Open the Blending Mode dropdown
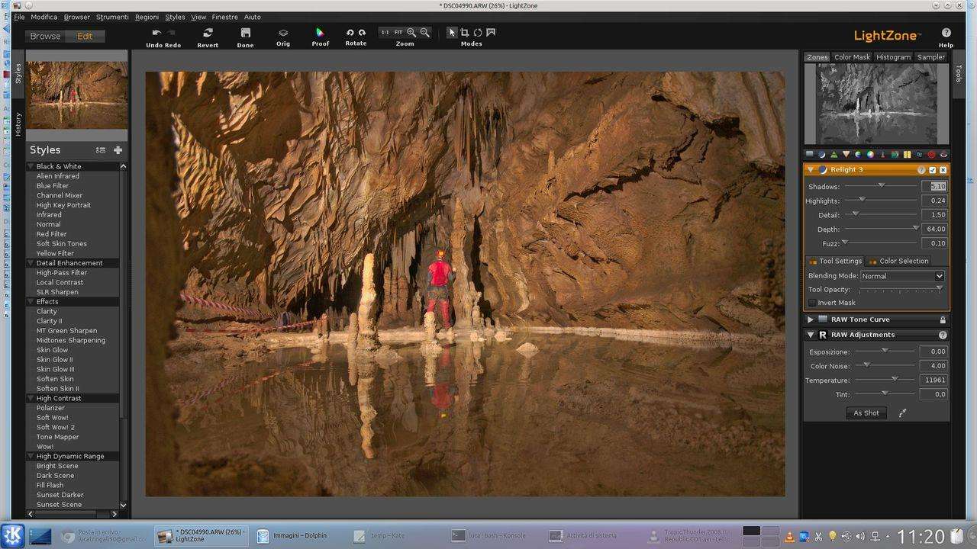The height and width of the screenshot is (549, 977). click(x=902, y=276)
